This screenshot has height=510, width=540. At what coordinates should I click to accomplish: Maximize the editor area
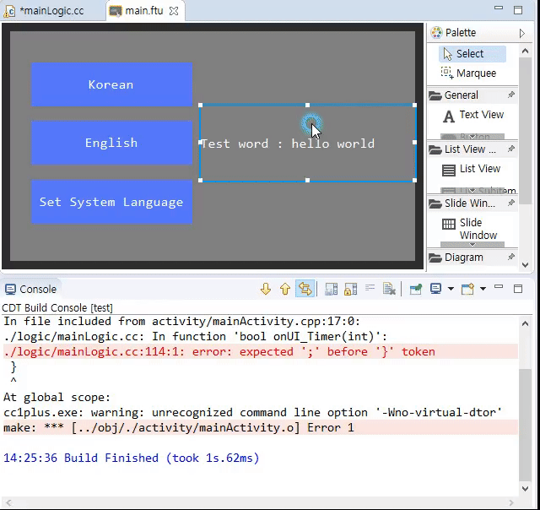tap(518, 10)
